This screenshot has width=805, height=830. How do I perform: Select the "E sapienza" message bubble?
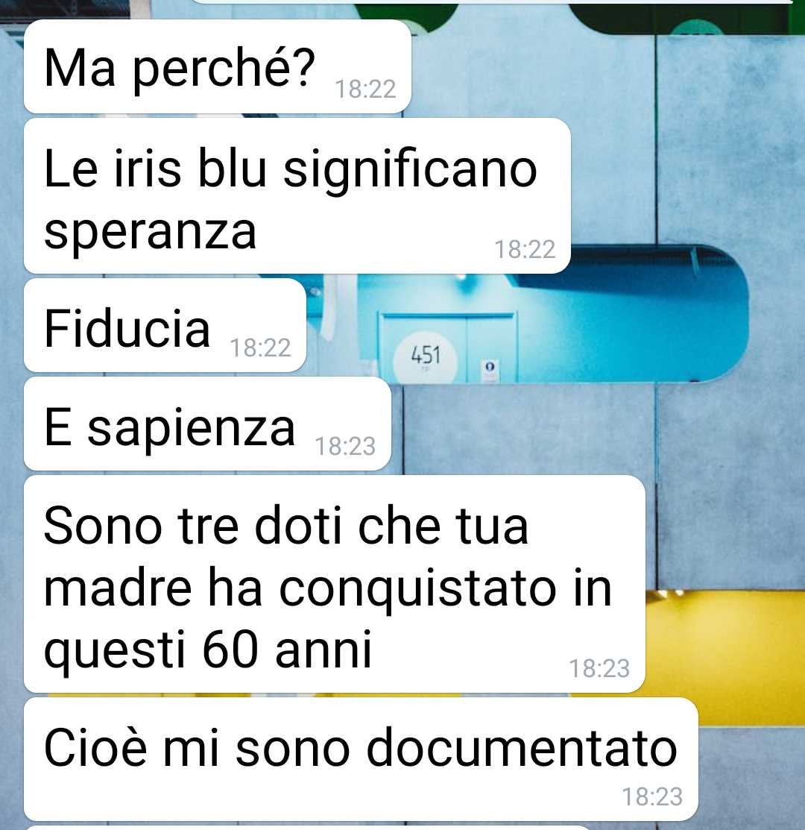[207, 424]
